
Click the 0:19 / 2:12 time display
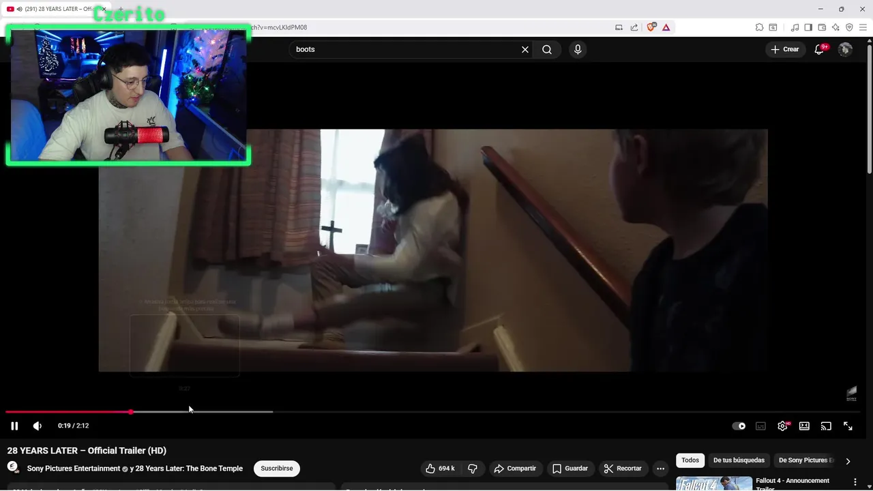coord(73,426)
